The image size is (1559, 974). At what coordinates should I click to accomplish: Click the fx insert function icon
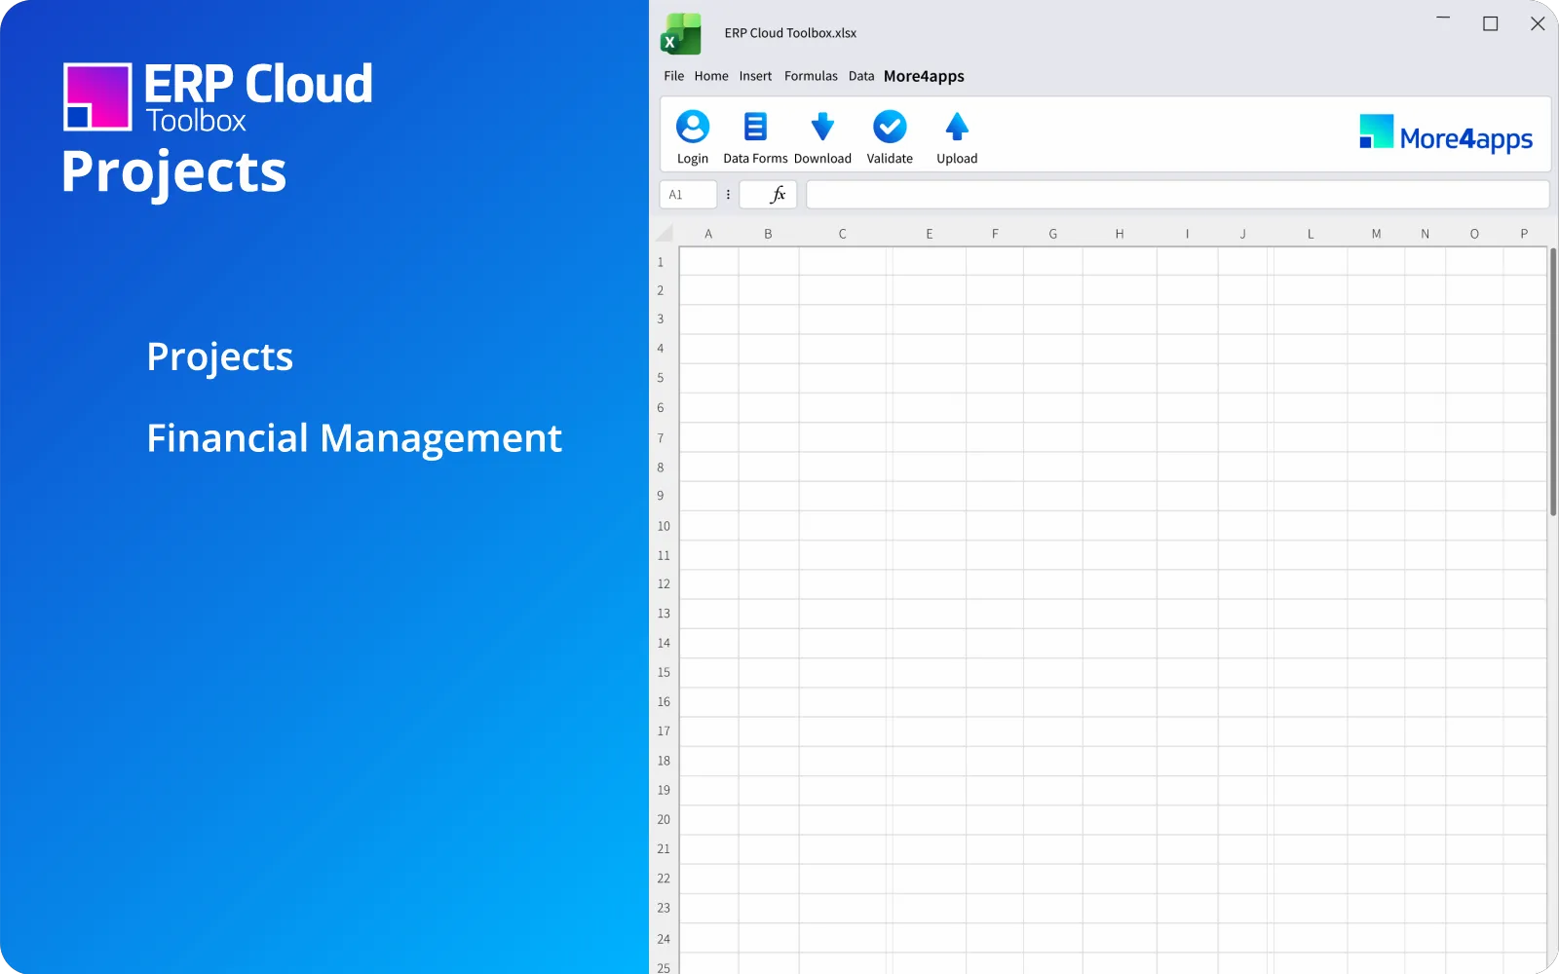point(778,195)
